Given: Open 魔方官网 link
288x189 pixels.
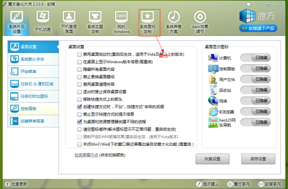Looking at the screenshot, I should (x=239, y=184).
